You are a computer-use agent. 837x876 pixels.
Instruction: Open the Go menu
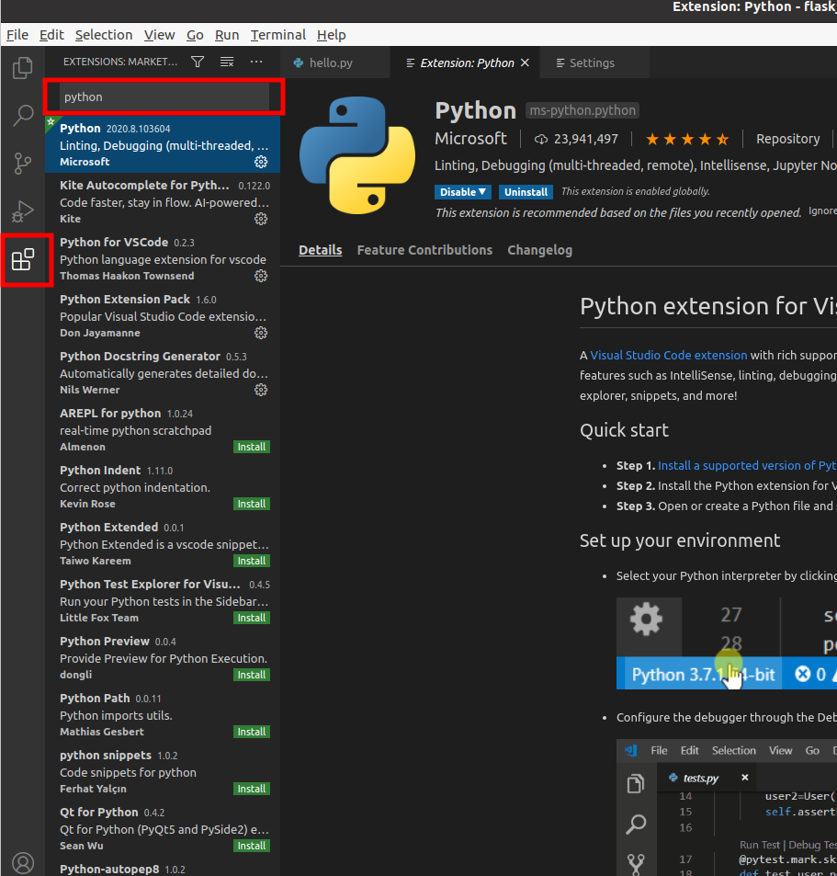[x=195, y=35]
